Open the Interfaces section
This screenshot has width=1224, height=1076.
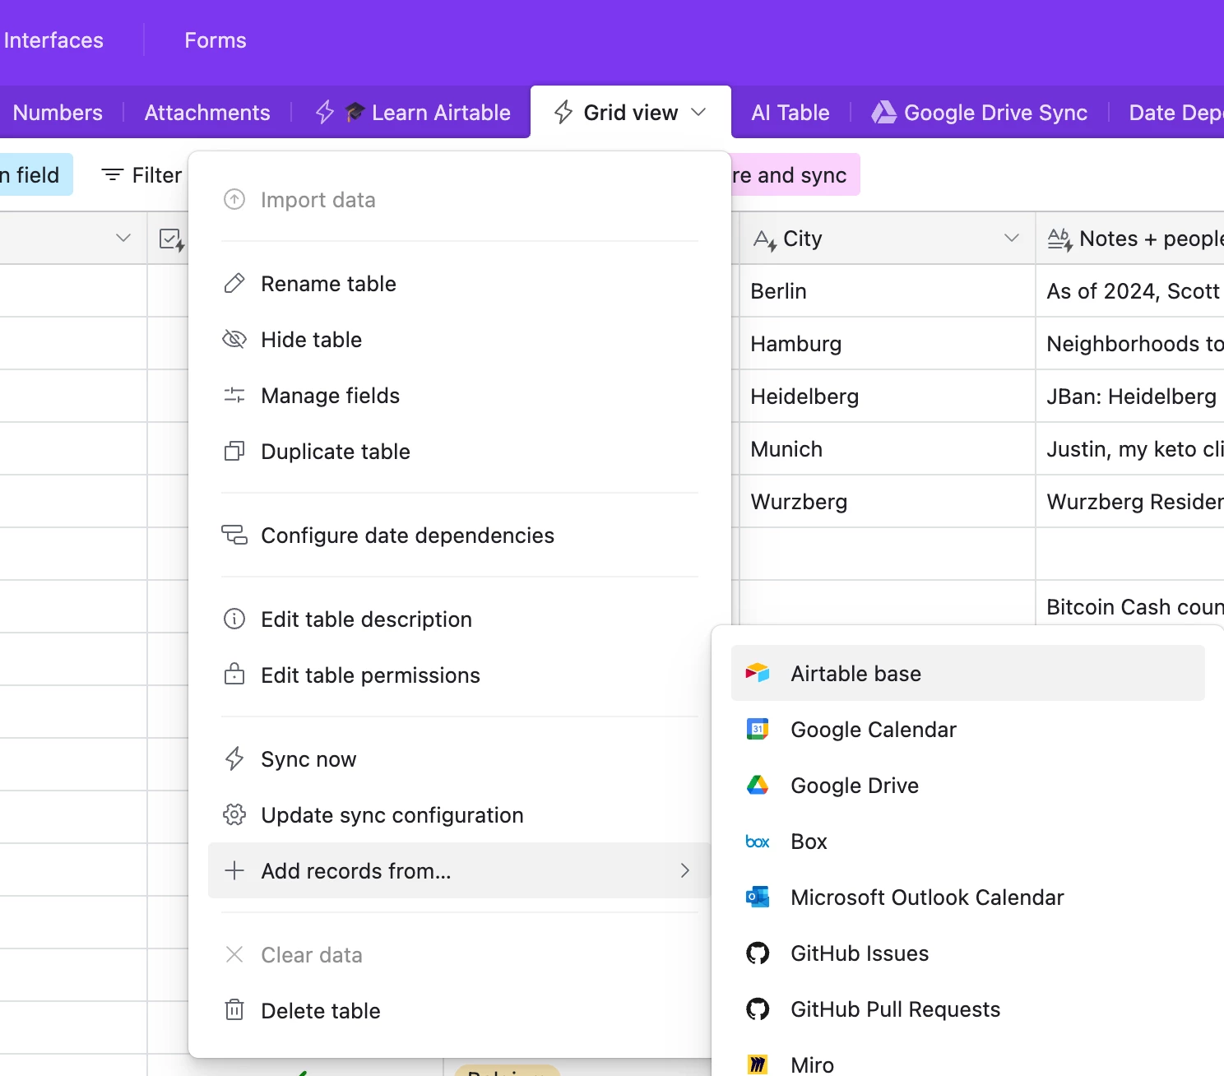(x=53, y=39)
